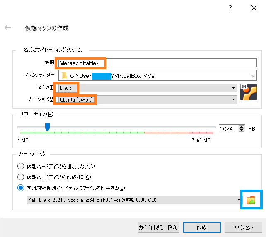Click the browse virtual disk folder icon
Viewport: 266px width, 237px height.
coord(251,200)
